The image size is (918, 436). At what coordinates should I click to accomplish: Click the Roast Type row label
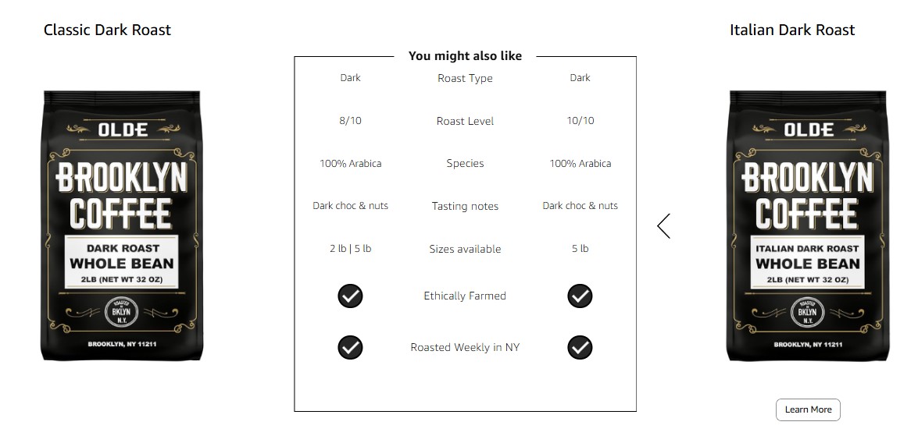[465, 78]
